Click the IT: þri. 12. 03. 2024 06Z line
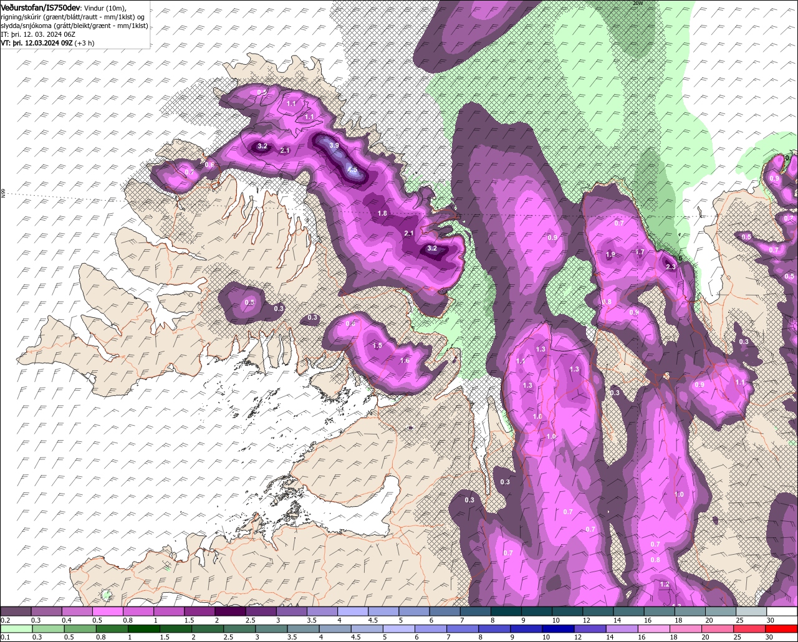 [x=39, y=34]
